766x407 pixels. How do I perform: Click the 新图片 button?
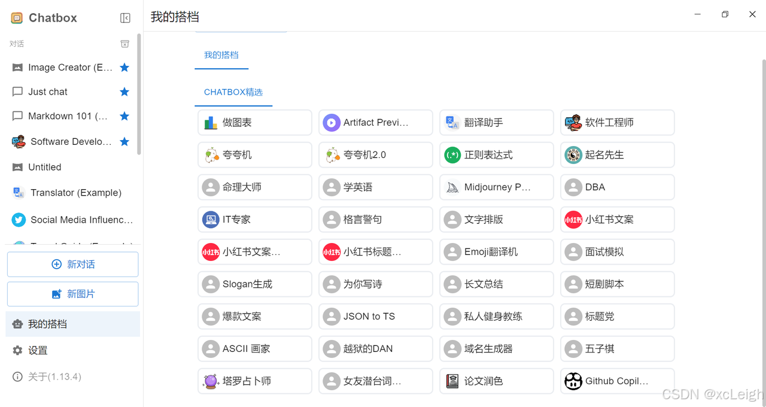tap(72, 294)
